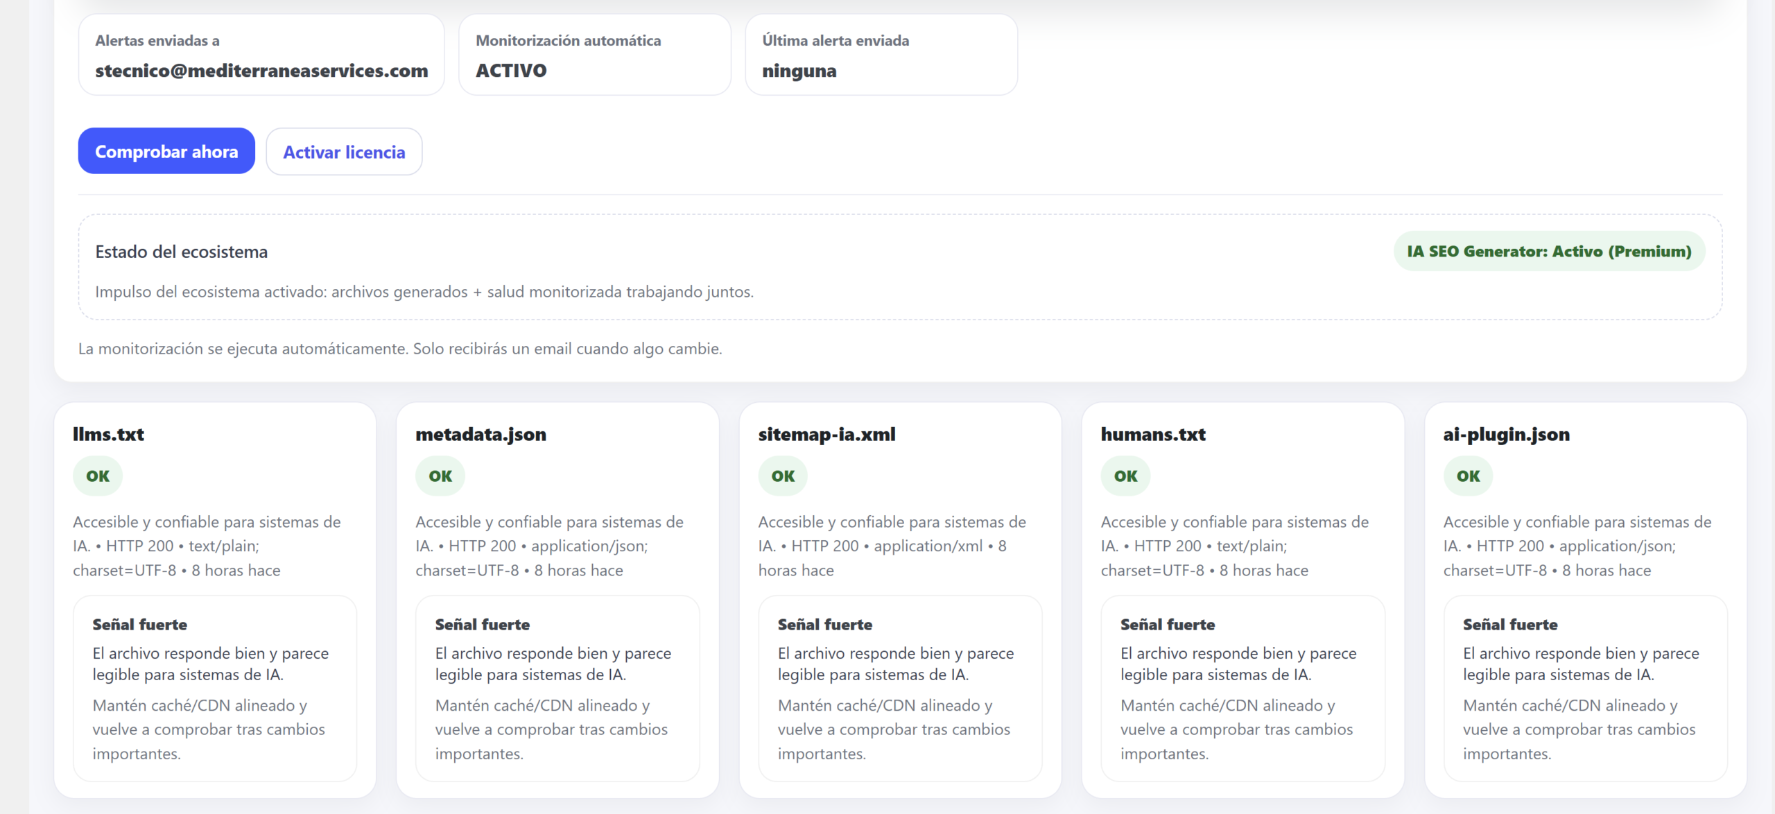Click the 'ninguna' last alert value
The width and height of the screenshot is (1775, 814).
[799, 71]
